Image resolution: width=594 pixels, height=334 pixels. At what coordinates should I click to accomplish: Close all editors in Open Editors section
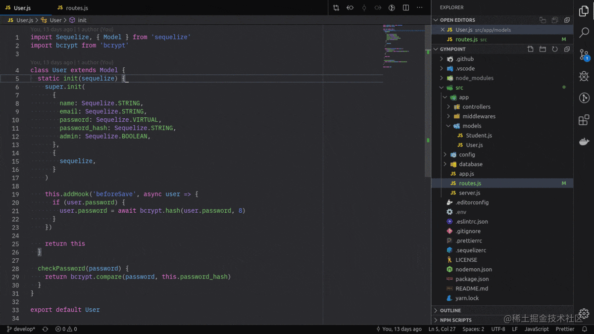pos(566,20)
